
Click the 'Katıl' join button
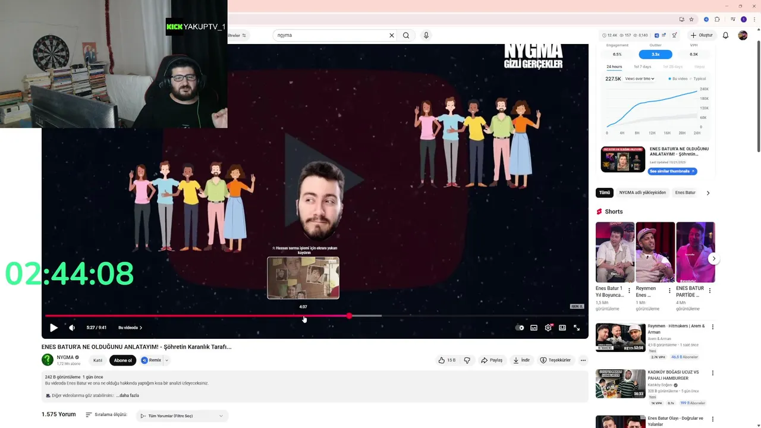[98, 360]
